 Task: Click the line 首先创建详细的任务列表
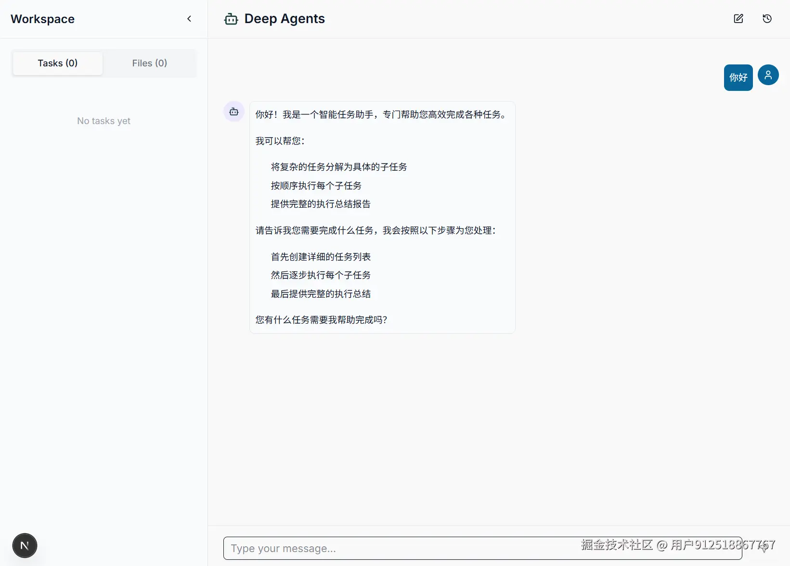[x=321, y=257]
